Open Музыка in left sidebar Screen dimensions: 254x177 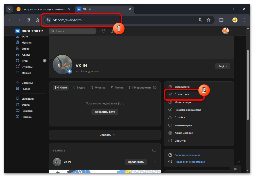[24, 42]
